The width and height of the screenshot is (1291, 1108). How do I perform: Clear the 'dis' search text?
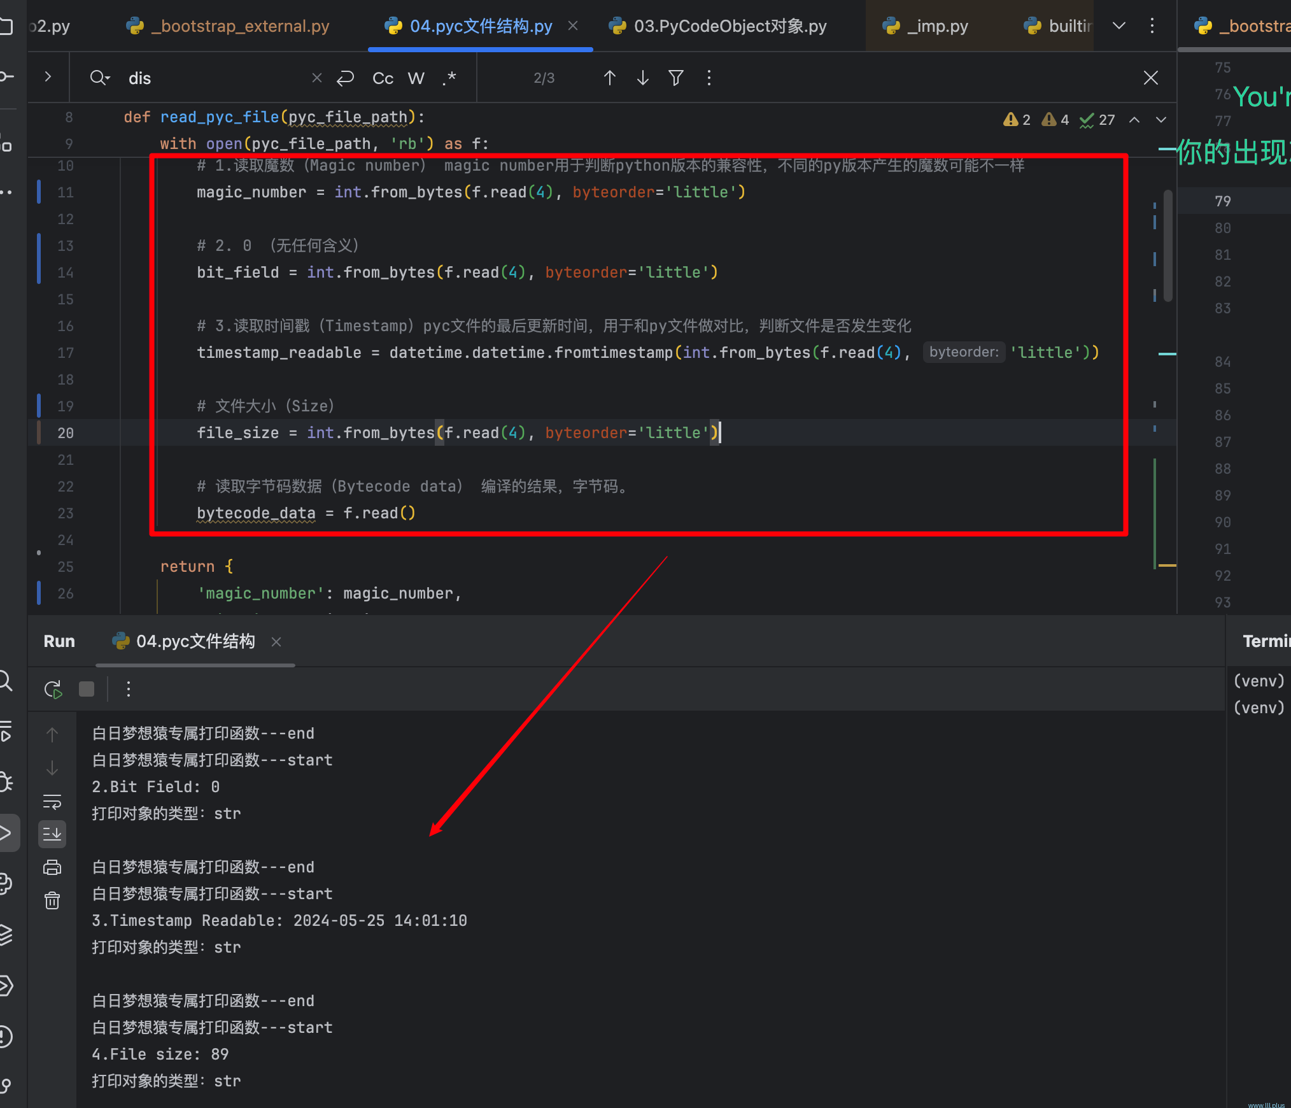[316, 78]
